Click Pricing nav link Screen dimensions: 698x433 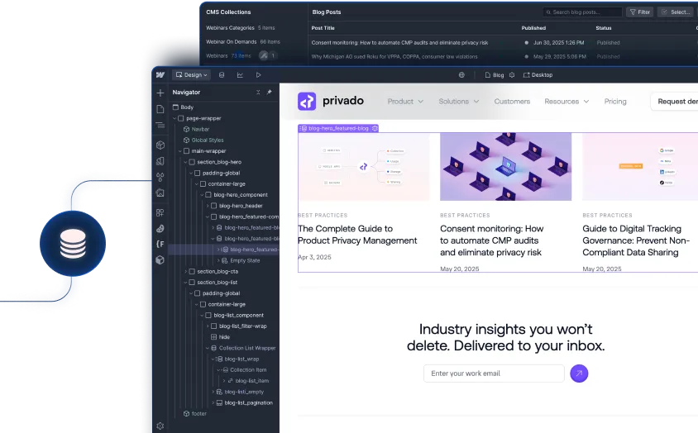(615, 102)
